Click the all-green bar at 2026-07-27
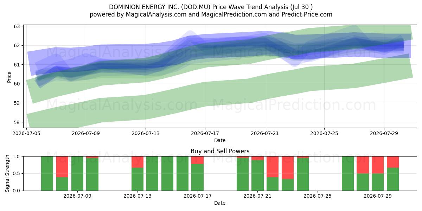Screen dimensions: 422x211 point(348,173)
